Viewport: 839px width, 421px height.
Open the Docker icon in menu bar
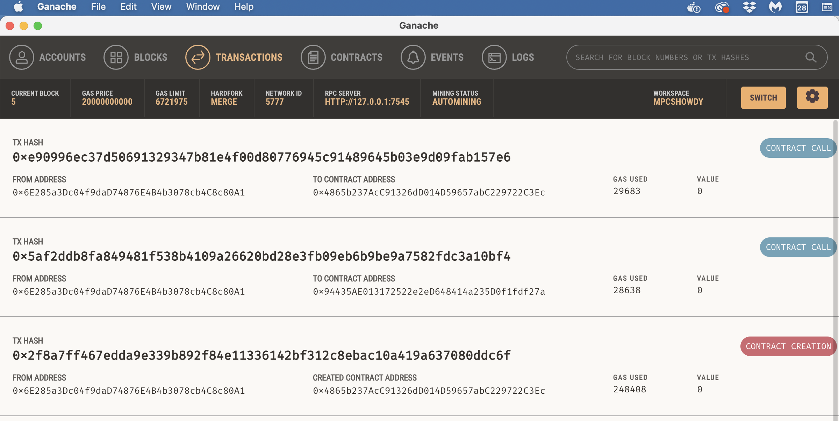694,7
